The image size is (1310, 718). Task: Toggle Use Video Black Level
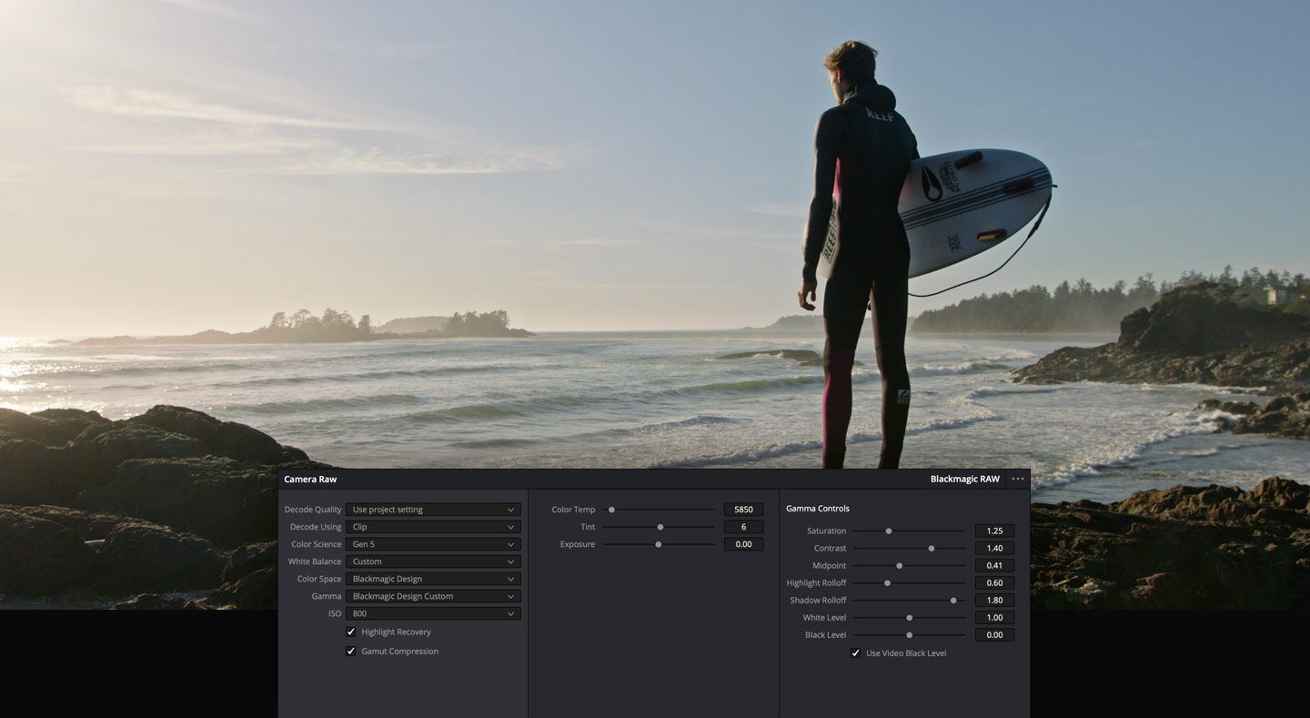pos(854,652)
